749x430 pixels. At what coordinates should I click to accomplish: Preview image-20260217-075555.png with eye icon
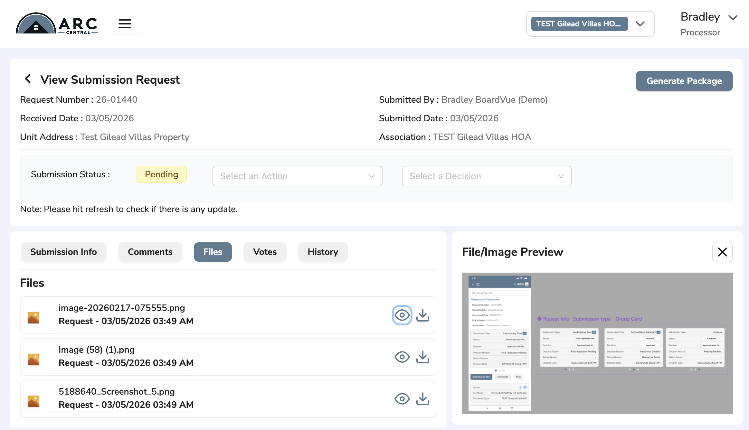tap(402, 315)
